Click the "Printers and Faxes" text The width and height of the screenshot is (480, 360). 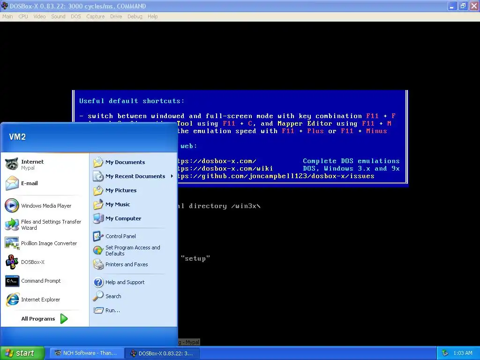point(127,264)
